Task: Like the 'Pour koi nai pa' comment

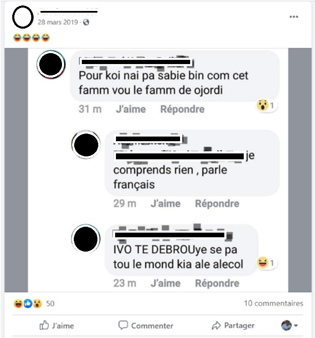Action: tap(131, 109)
